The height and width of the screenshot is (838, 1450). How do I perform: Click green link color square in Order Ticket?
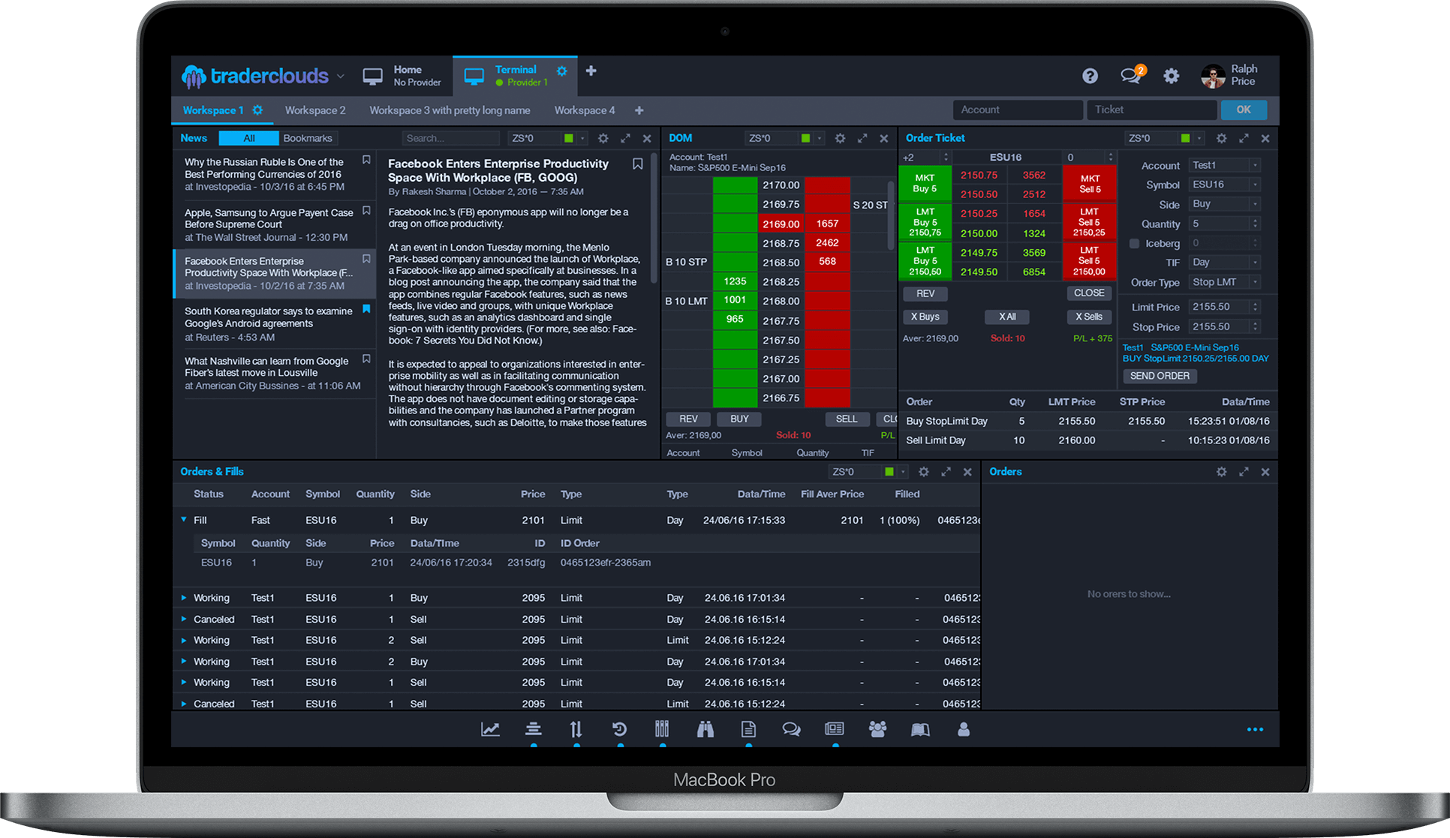1186,138
